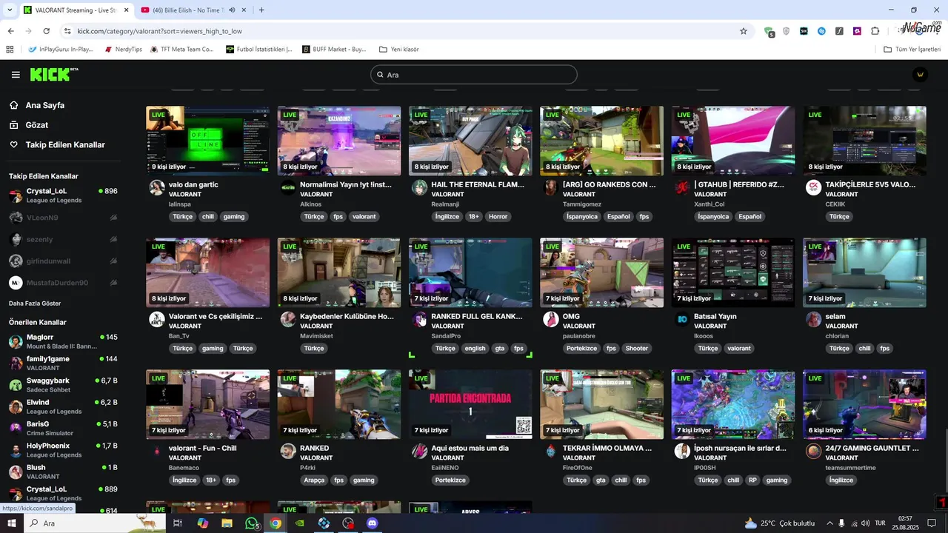This screenshot has width=948, height=533.
Task: Click Mavimisket channel avatar
Action: tap(288, 319)
